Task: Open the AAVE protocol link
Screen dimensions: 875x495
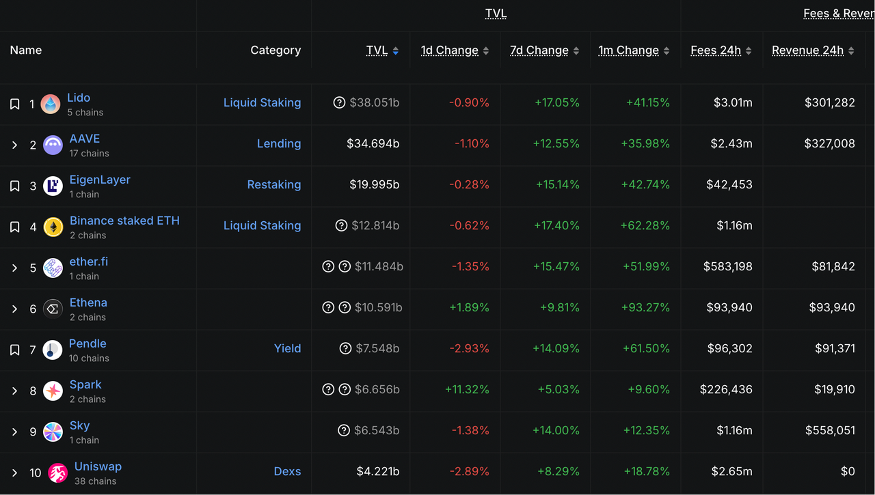Action: coord(85,139)
